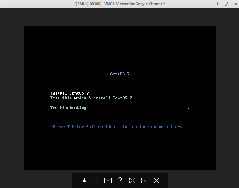239x188 pixels.
Task: Open the Troubleshooting boot entry
Action: click(68, 108)
